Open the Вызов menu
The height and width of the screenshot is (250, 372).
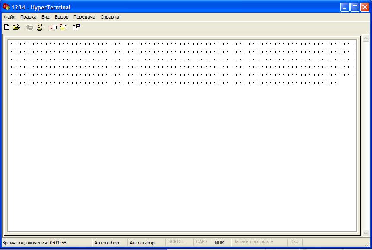61,17
